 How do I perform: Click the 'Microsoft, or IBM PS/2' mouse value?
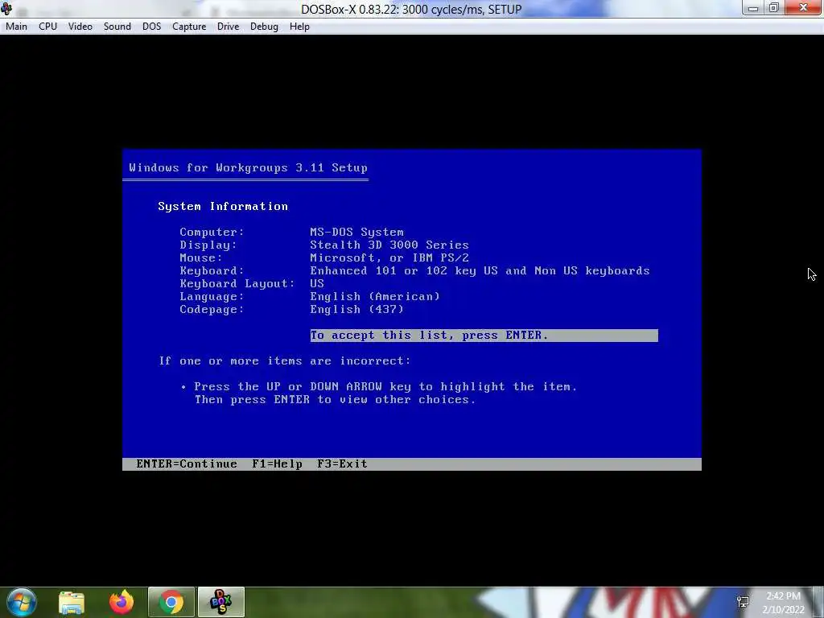tap(389, 257)
